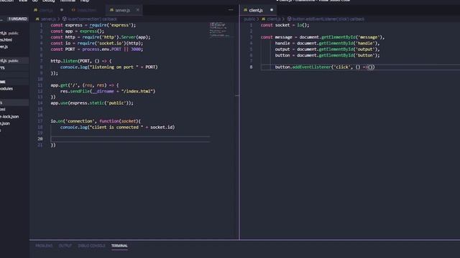Image resolution: width=460 pixels, height=258 pixels.
Task: Open More Actions menu of left editor group
Action: [x=231, y=10]
